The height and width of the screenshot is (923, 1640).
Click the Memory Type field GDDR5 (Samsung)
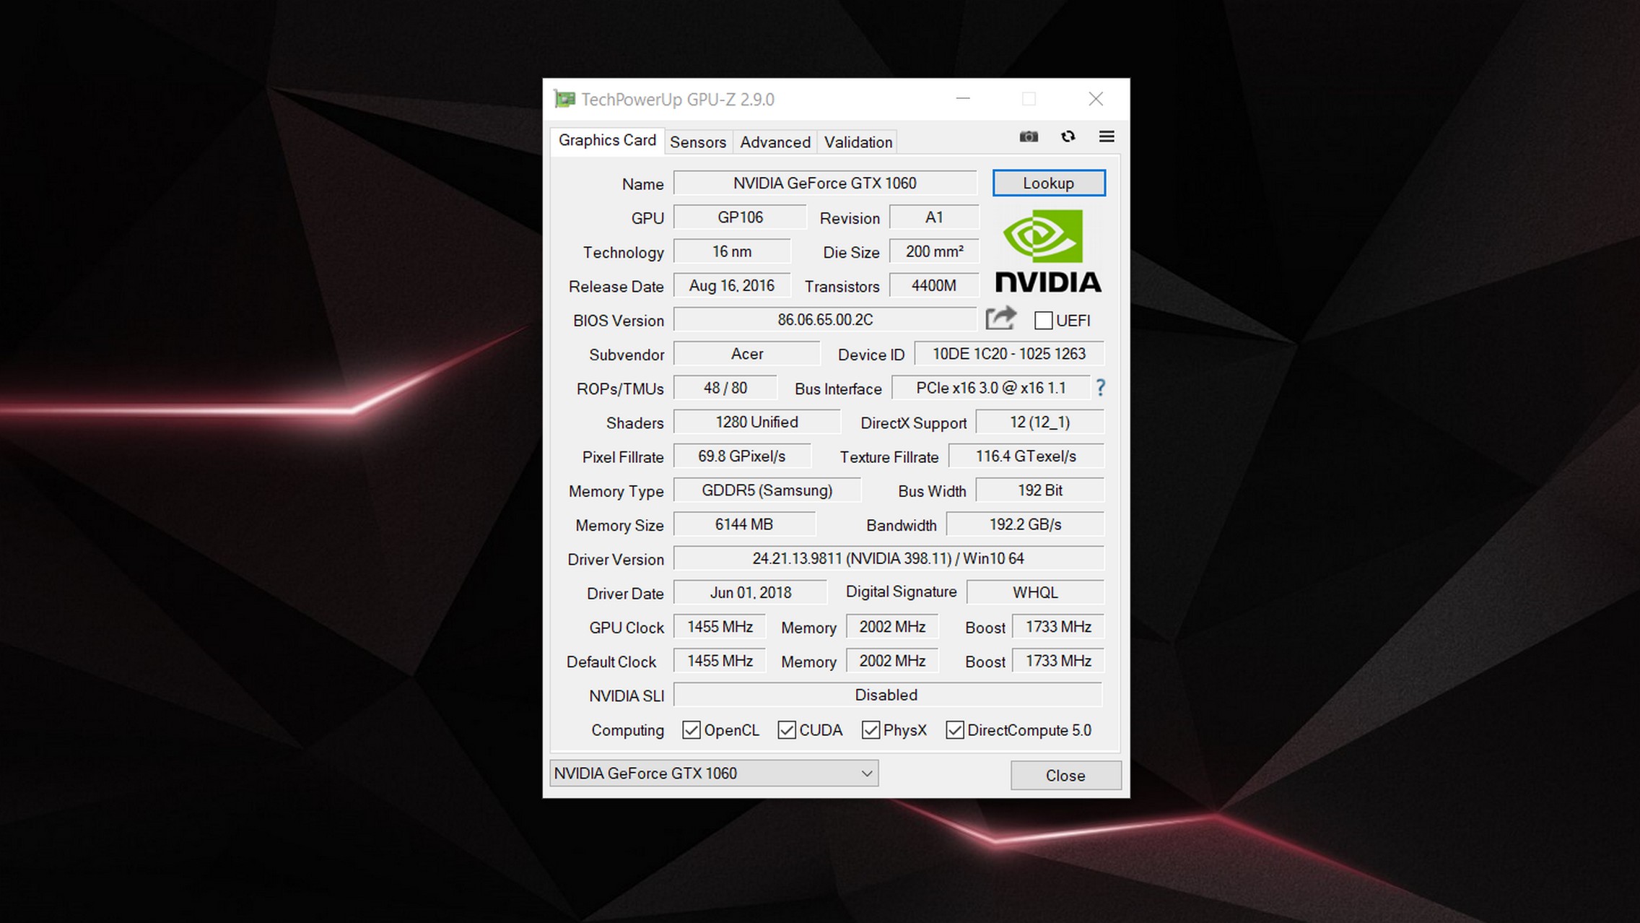point(767,490)
